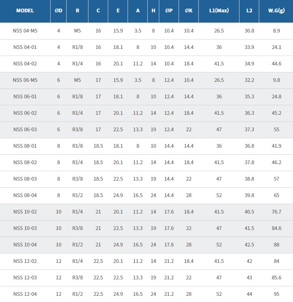This screenshot has width=293, height=302.
Task: Click the R column header
Action: pos(77,11)
